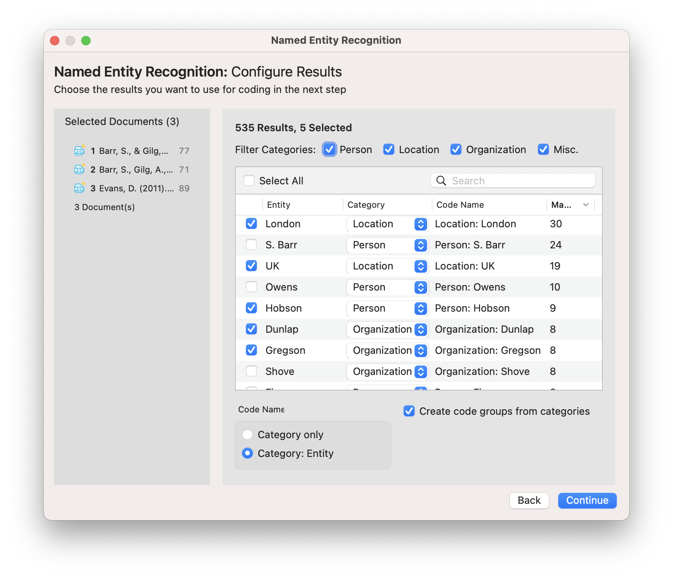The width and height of the screenshot is (673, 578).
Task: Check the S. Barr entity checkbox
Action: pyautogui.click(x=251, y=245)
